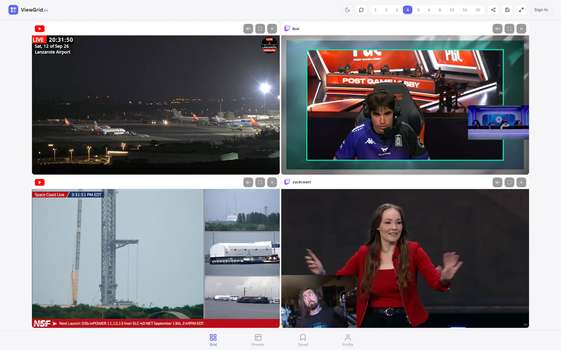The width and height of the screenshot is (561, 350).
Task: Set grid layout to 20 streams
Action: [x=478, y=10]
